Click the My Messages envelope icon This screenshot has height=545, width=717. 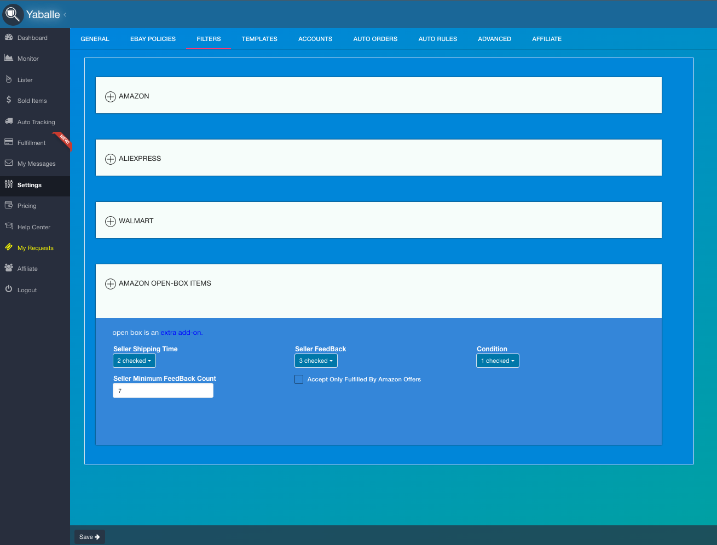point(9,163)
